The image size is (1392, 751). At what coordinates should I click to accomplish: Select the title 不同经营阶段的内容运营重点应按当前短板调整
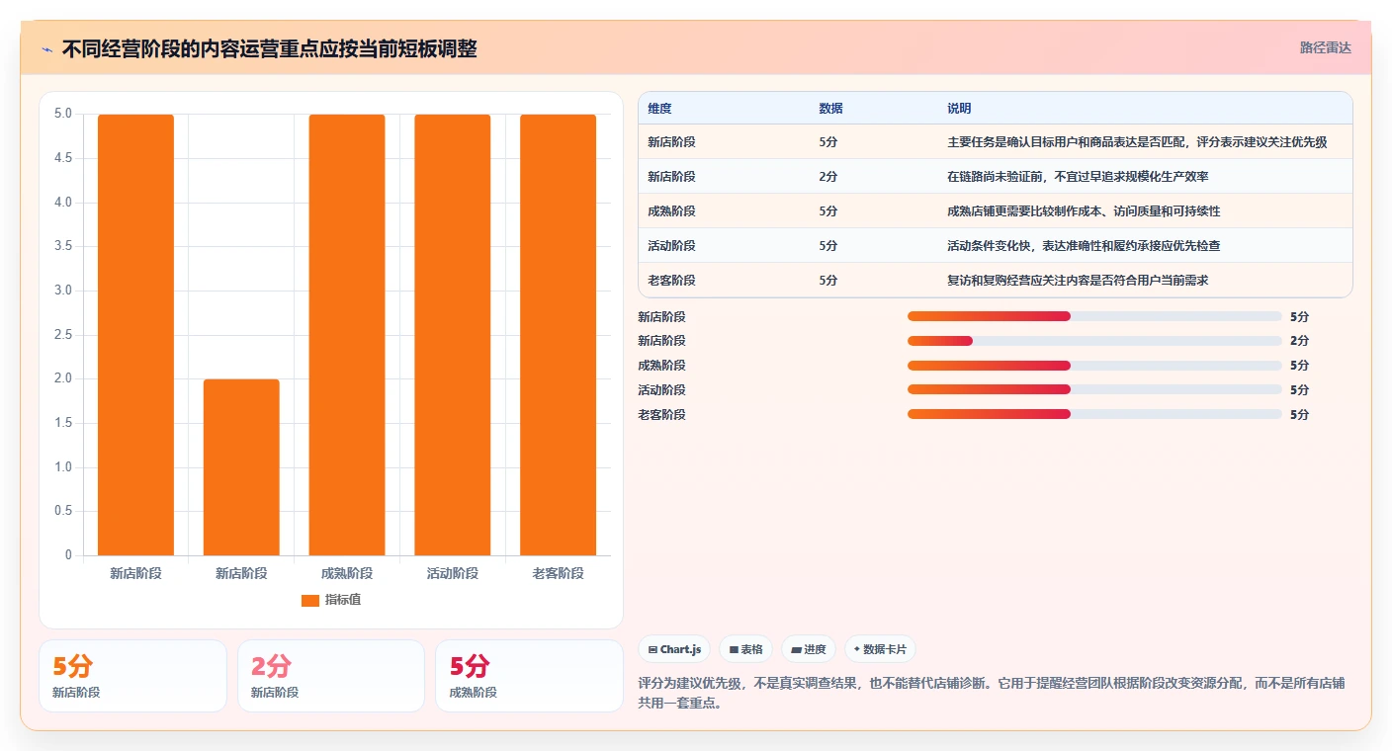[x=269, y=49]
